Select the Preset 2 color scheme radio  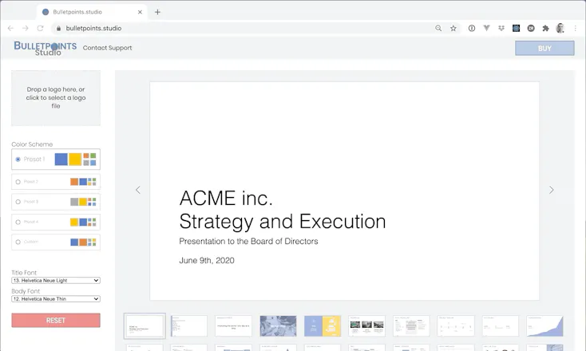point(18,182)
